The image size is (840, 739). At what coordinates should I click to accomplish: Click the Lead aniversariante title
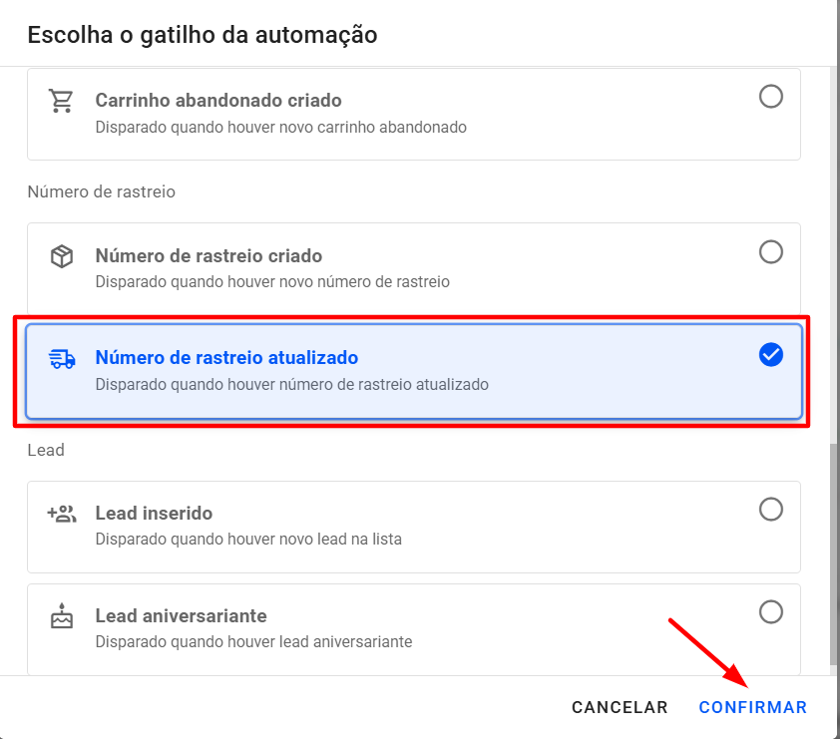coord(181,616)
